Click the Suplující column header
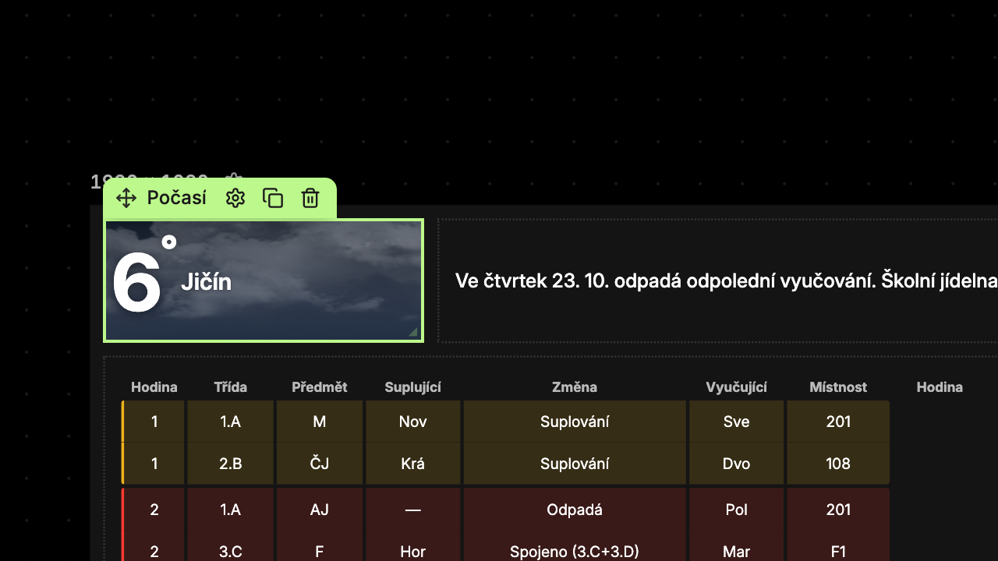Screen dimensions: 998x561 413,387
